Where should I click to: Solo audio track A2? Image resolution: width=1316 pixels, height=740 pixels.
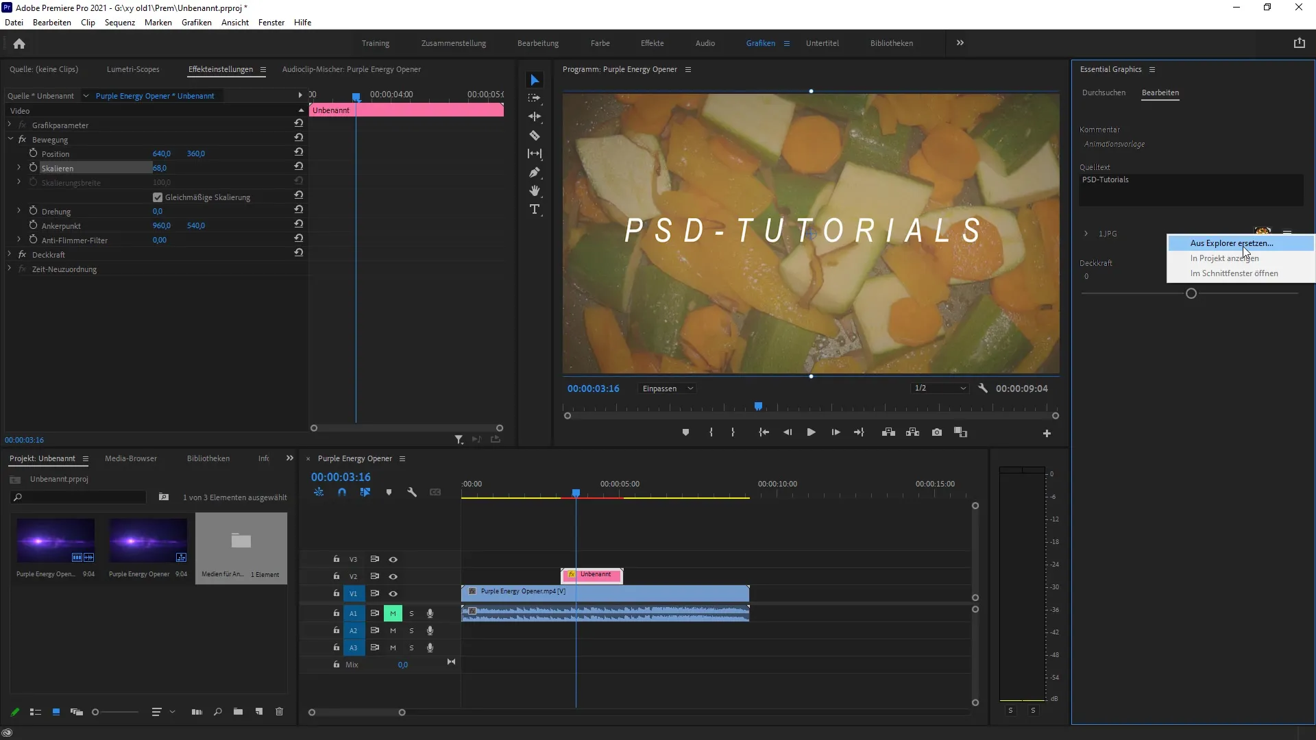tap(411, 630)
